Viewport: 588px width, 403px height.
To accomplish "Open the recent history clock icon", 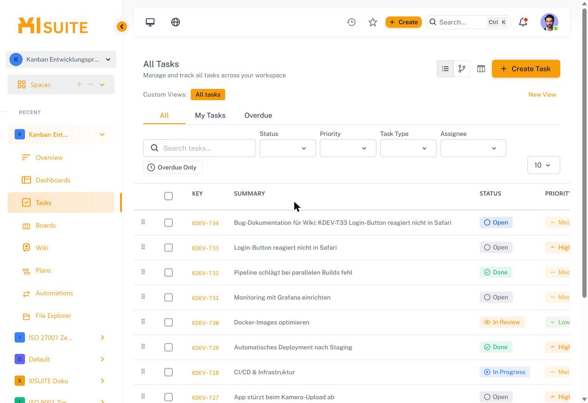I will [x=351, y=22].
